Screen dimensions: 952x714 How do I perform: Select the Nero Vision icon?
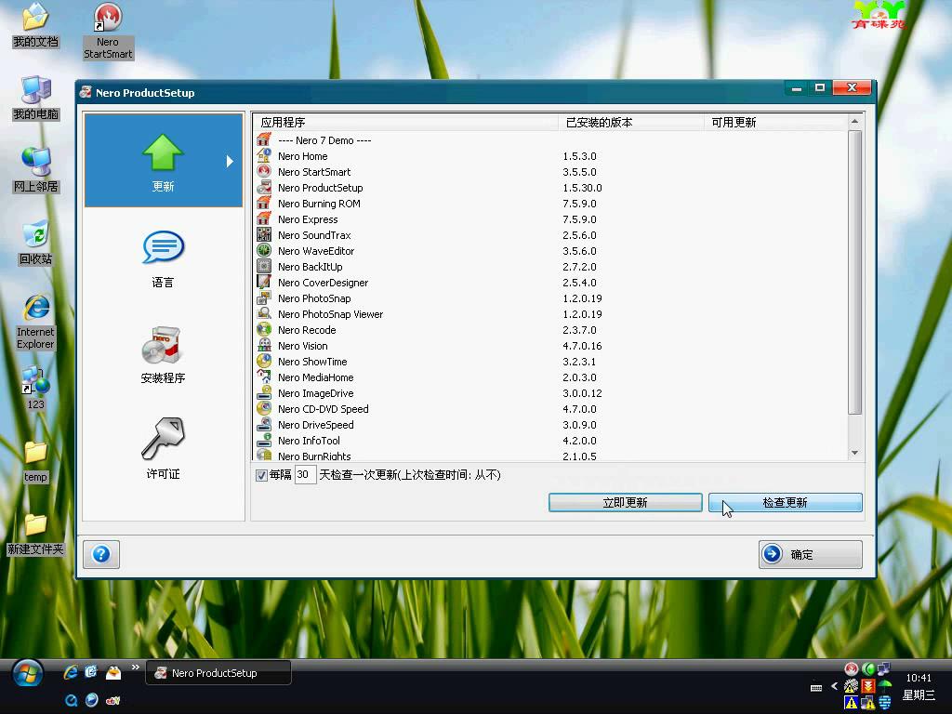263,346
